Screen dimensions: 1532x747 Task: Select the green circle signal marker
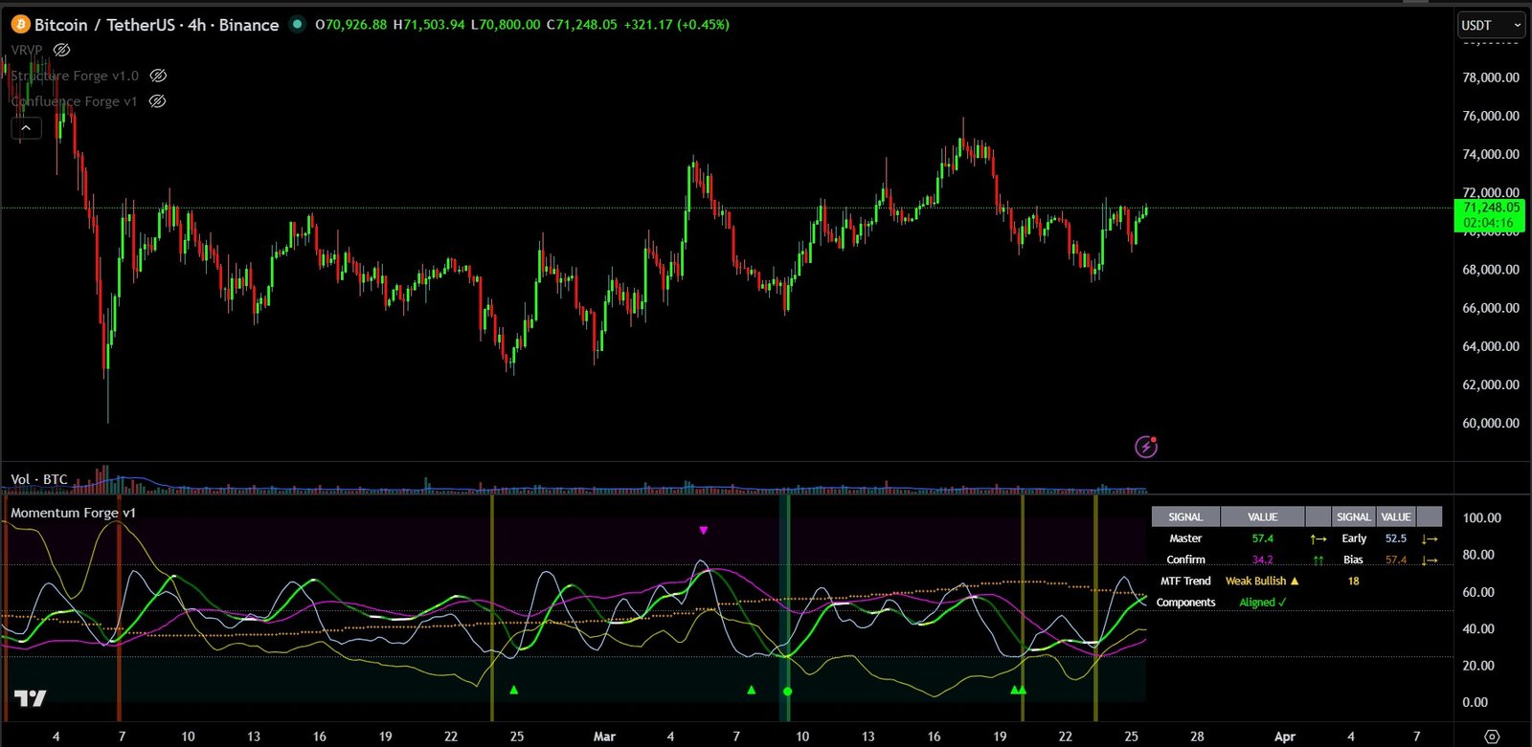[787, 691]
